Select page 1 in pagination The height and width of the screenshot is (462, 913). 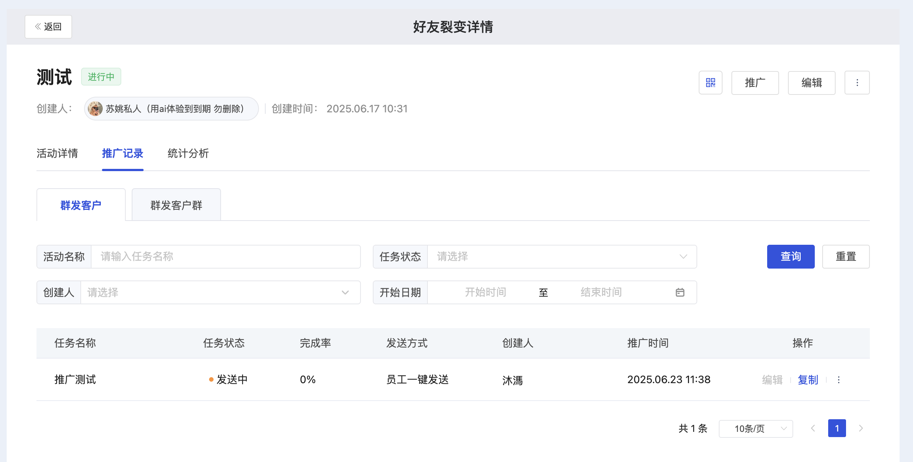pos(837,429)
